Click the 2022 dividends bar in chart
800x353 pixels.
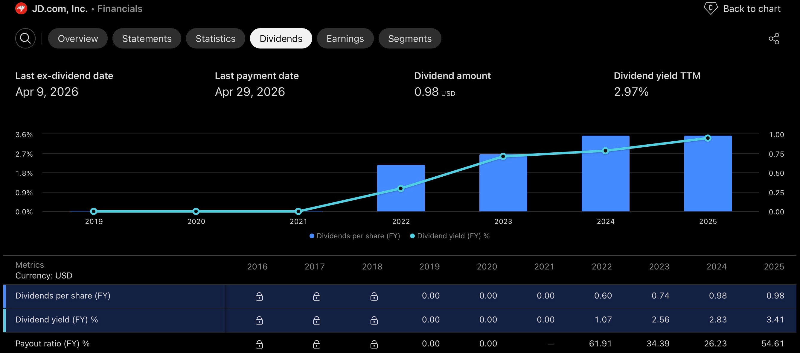(x=401, y=188)
